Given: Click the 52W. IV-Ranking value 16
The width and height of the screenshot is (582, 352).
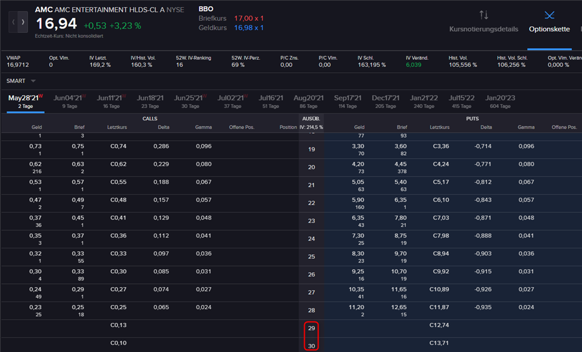Looking at the screenshot, I should (x=180, y=65).
